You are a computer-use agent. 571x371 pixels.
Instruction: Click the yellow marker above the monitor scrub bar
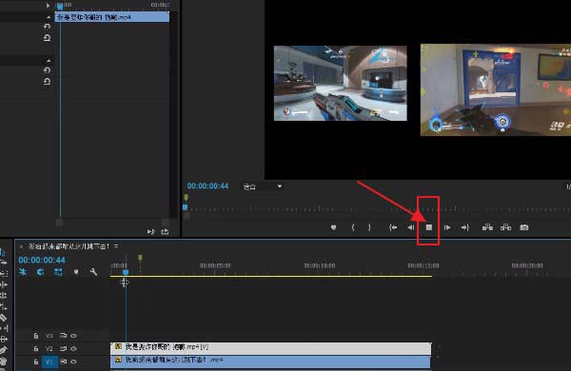coord(186,198)
